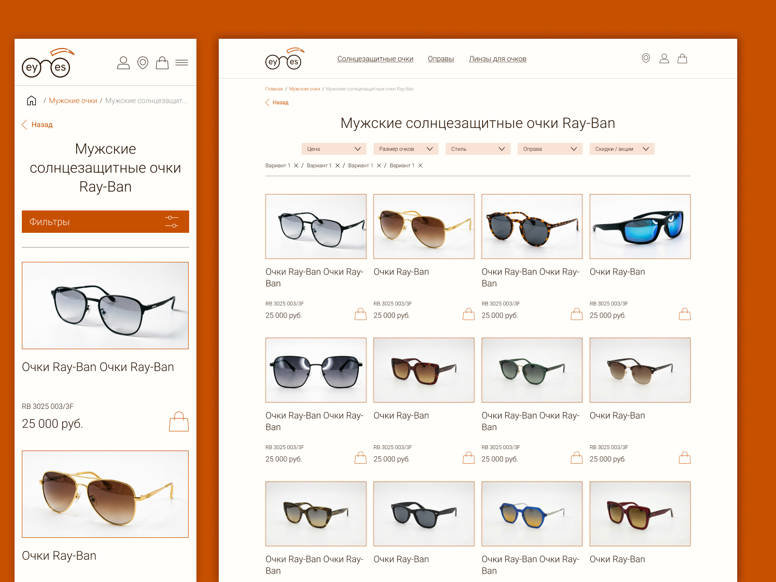Viewport: 776px width, 582px height.
Task: Add row two fourth product to bag
Action: click(x=685, y=458)
